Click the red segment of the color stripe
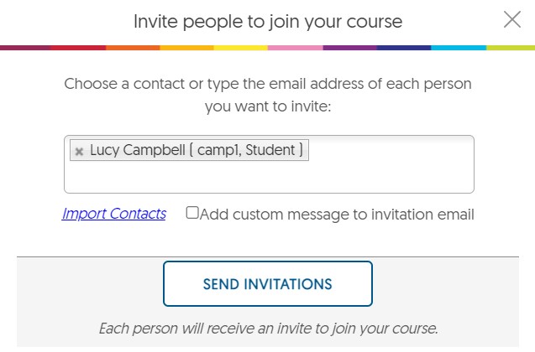Image resolution: width=535 pixels, height=352 pixels. (79, 48)
